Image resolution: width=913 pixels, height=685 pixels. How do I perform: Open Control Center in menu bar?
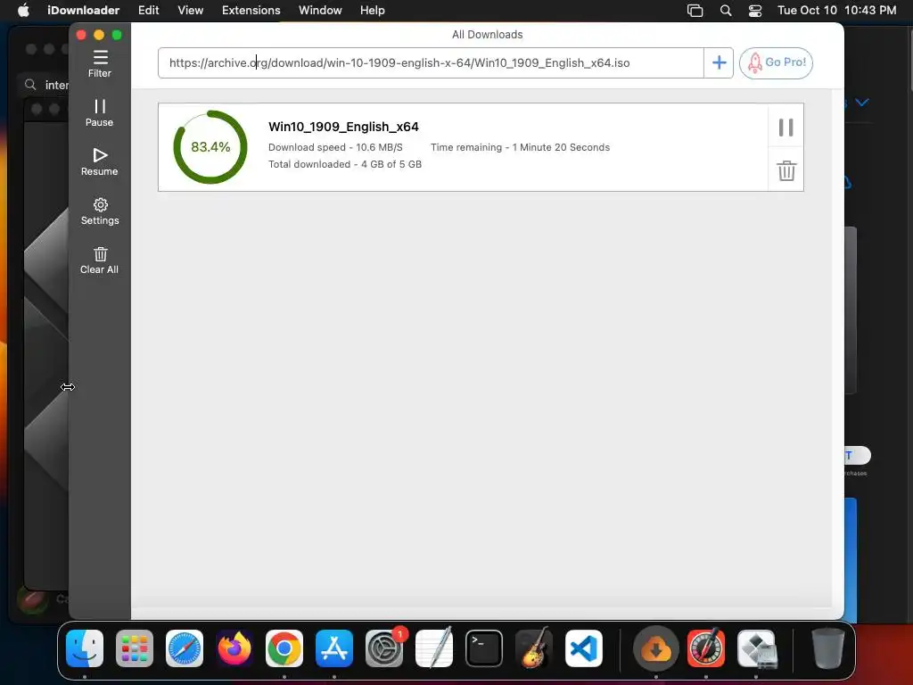755,11
